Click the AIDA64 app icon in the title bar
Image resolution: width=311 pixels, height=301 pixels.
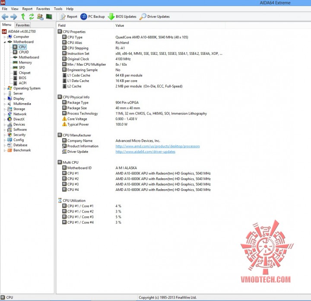point(3,3)
